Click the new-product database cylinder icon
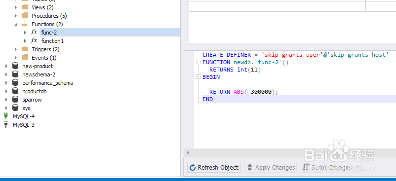Screen dimensions: 396x181 pyautogui.click(x=15, y=66)
